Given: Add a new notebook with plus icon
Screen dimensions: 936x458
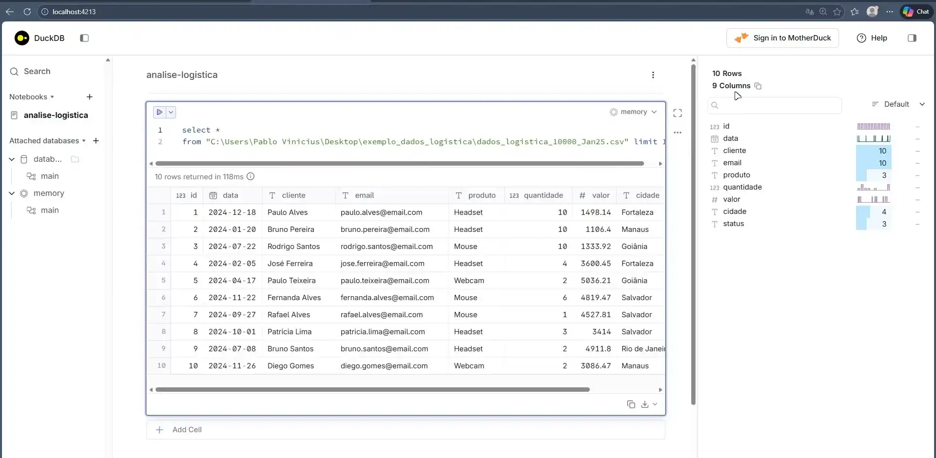Looking at the screenshot, I should click(x=90, y=97).
